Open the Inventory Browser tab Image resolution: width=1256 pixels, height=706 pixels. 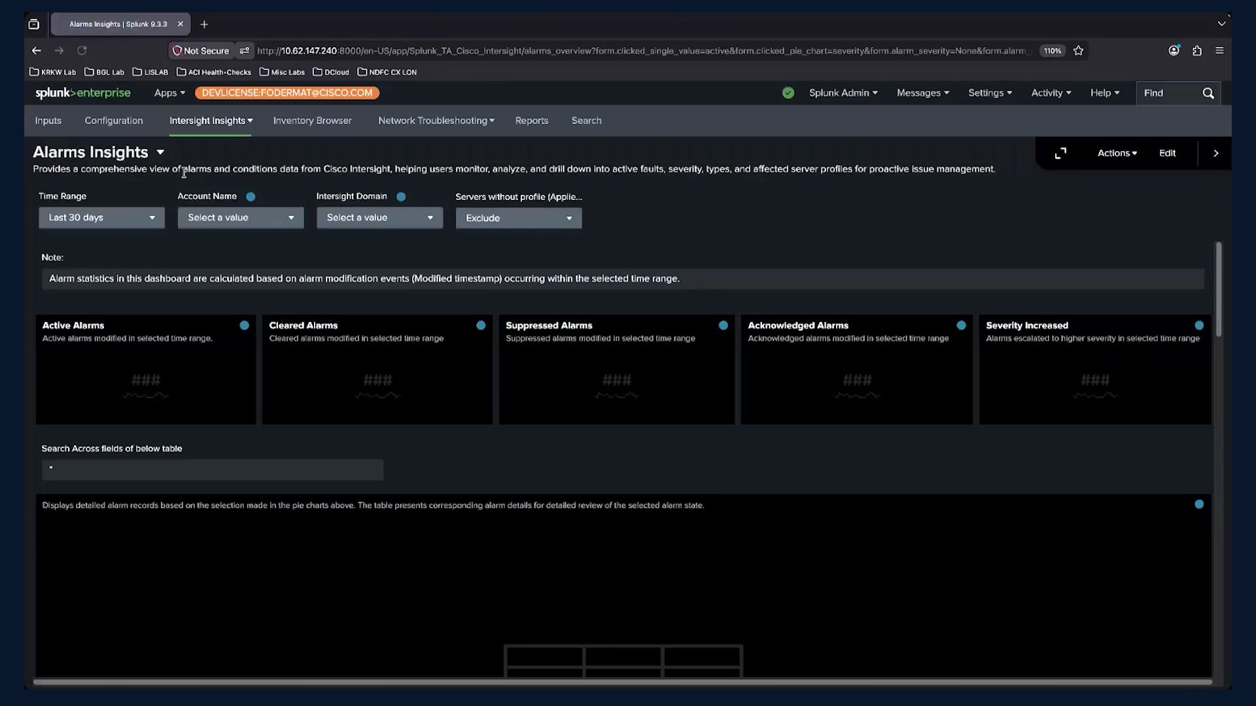(312, 120)
